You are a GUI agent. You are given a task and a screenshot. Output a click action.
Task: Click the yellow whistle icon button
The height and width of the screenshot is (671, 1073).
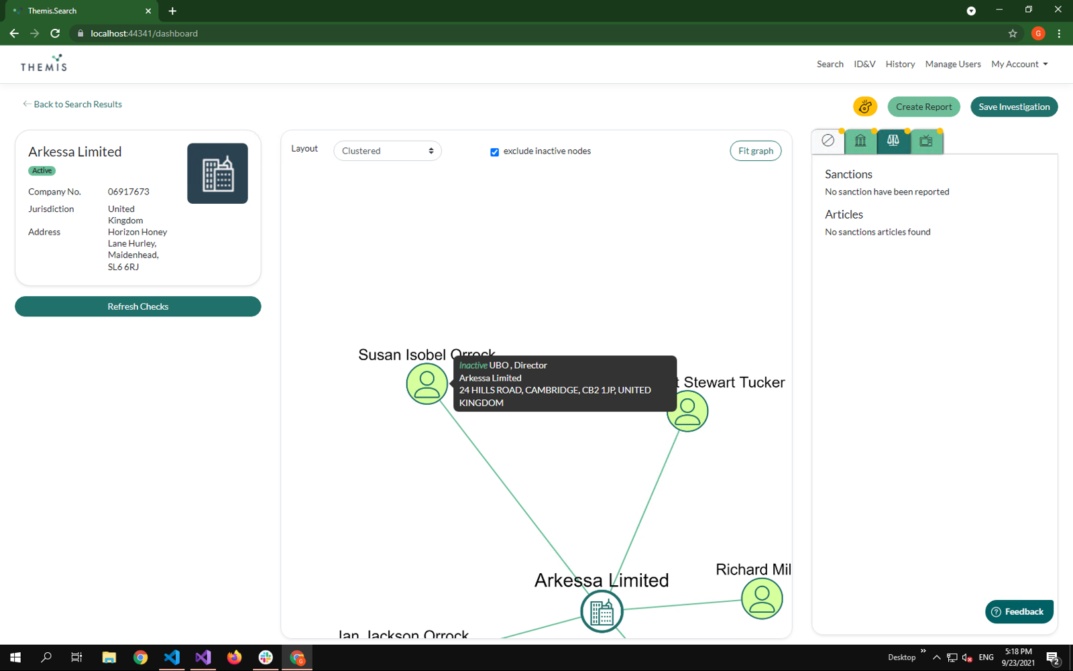[864, 107]
